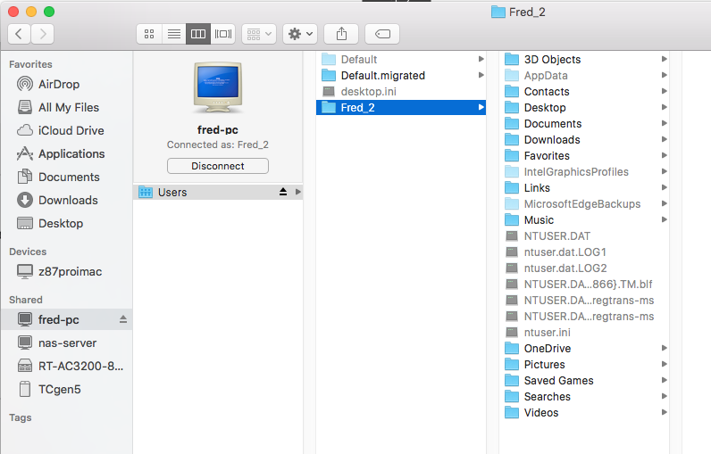Select the Fred_2 folder row
Viewport: 711px width, 454px height.
pos(401,107)
